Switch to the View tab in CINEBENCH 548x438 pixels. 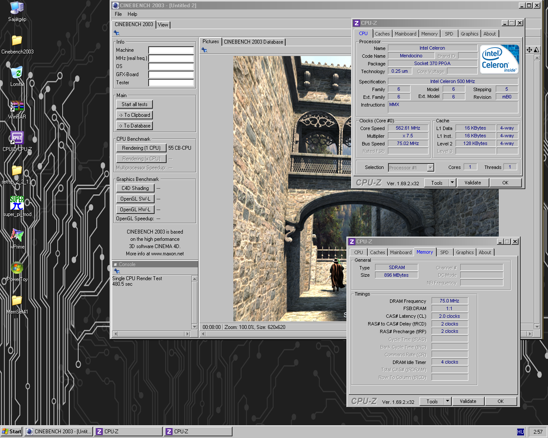[163, 25]
